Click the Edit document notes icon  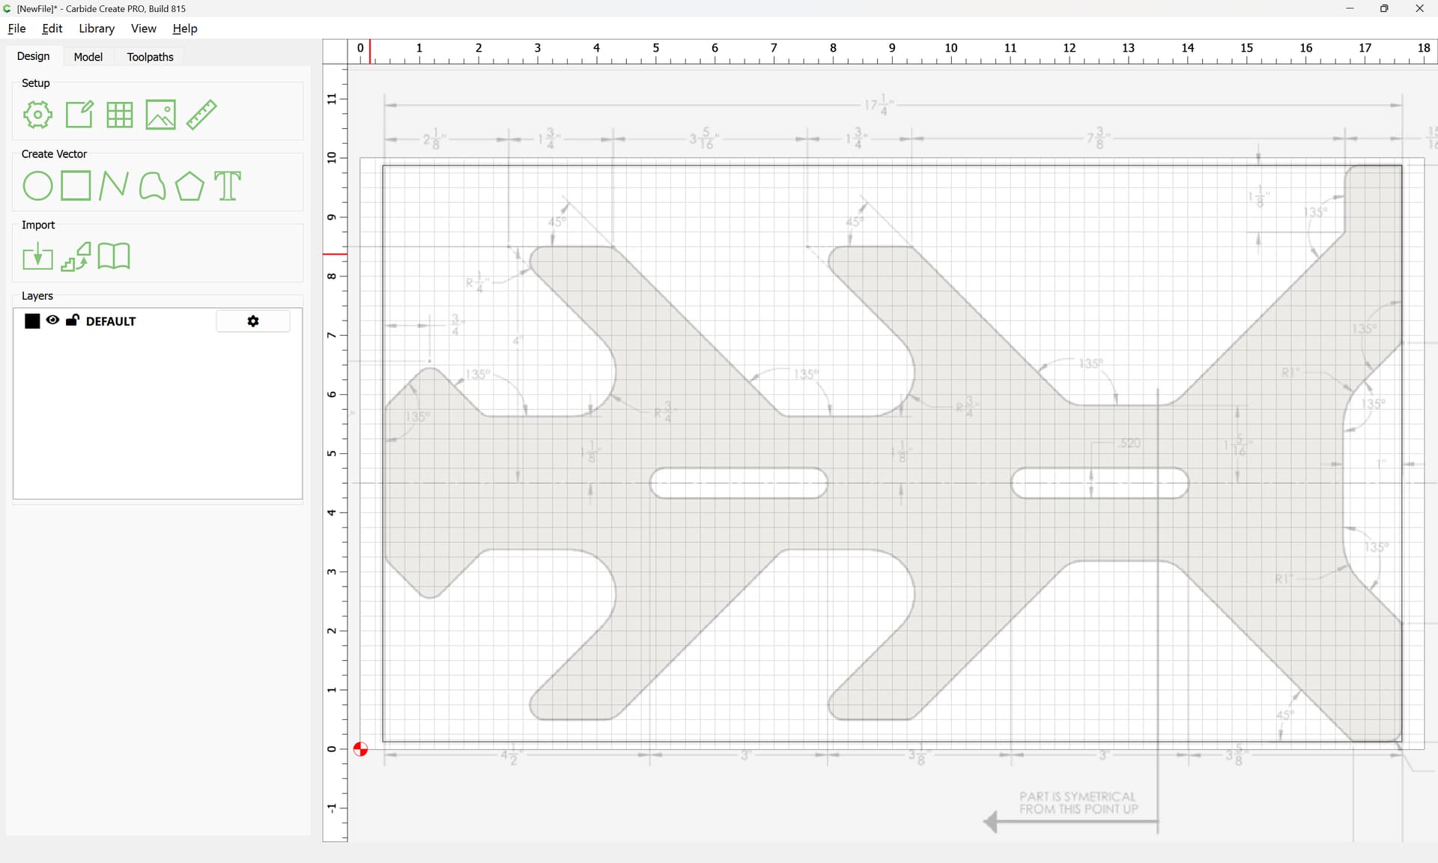point(79,115)
